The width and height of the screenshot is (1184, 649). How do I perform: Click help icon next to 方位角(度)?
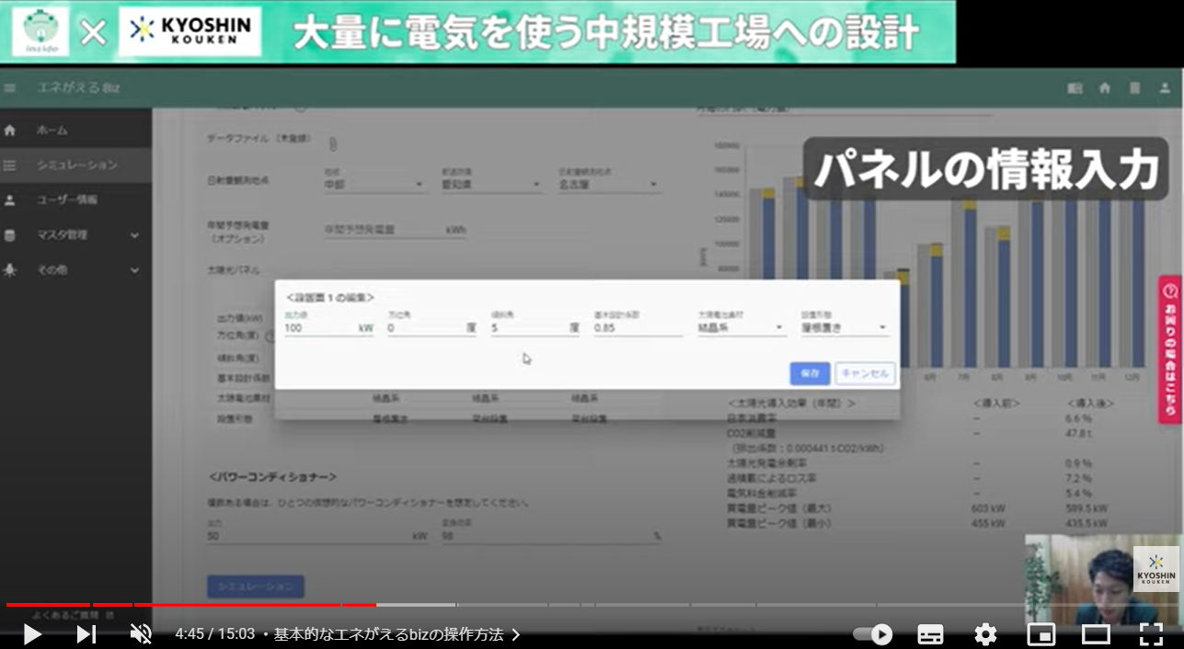click(x=270, y=336)
